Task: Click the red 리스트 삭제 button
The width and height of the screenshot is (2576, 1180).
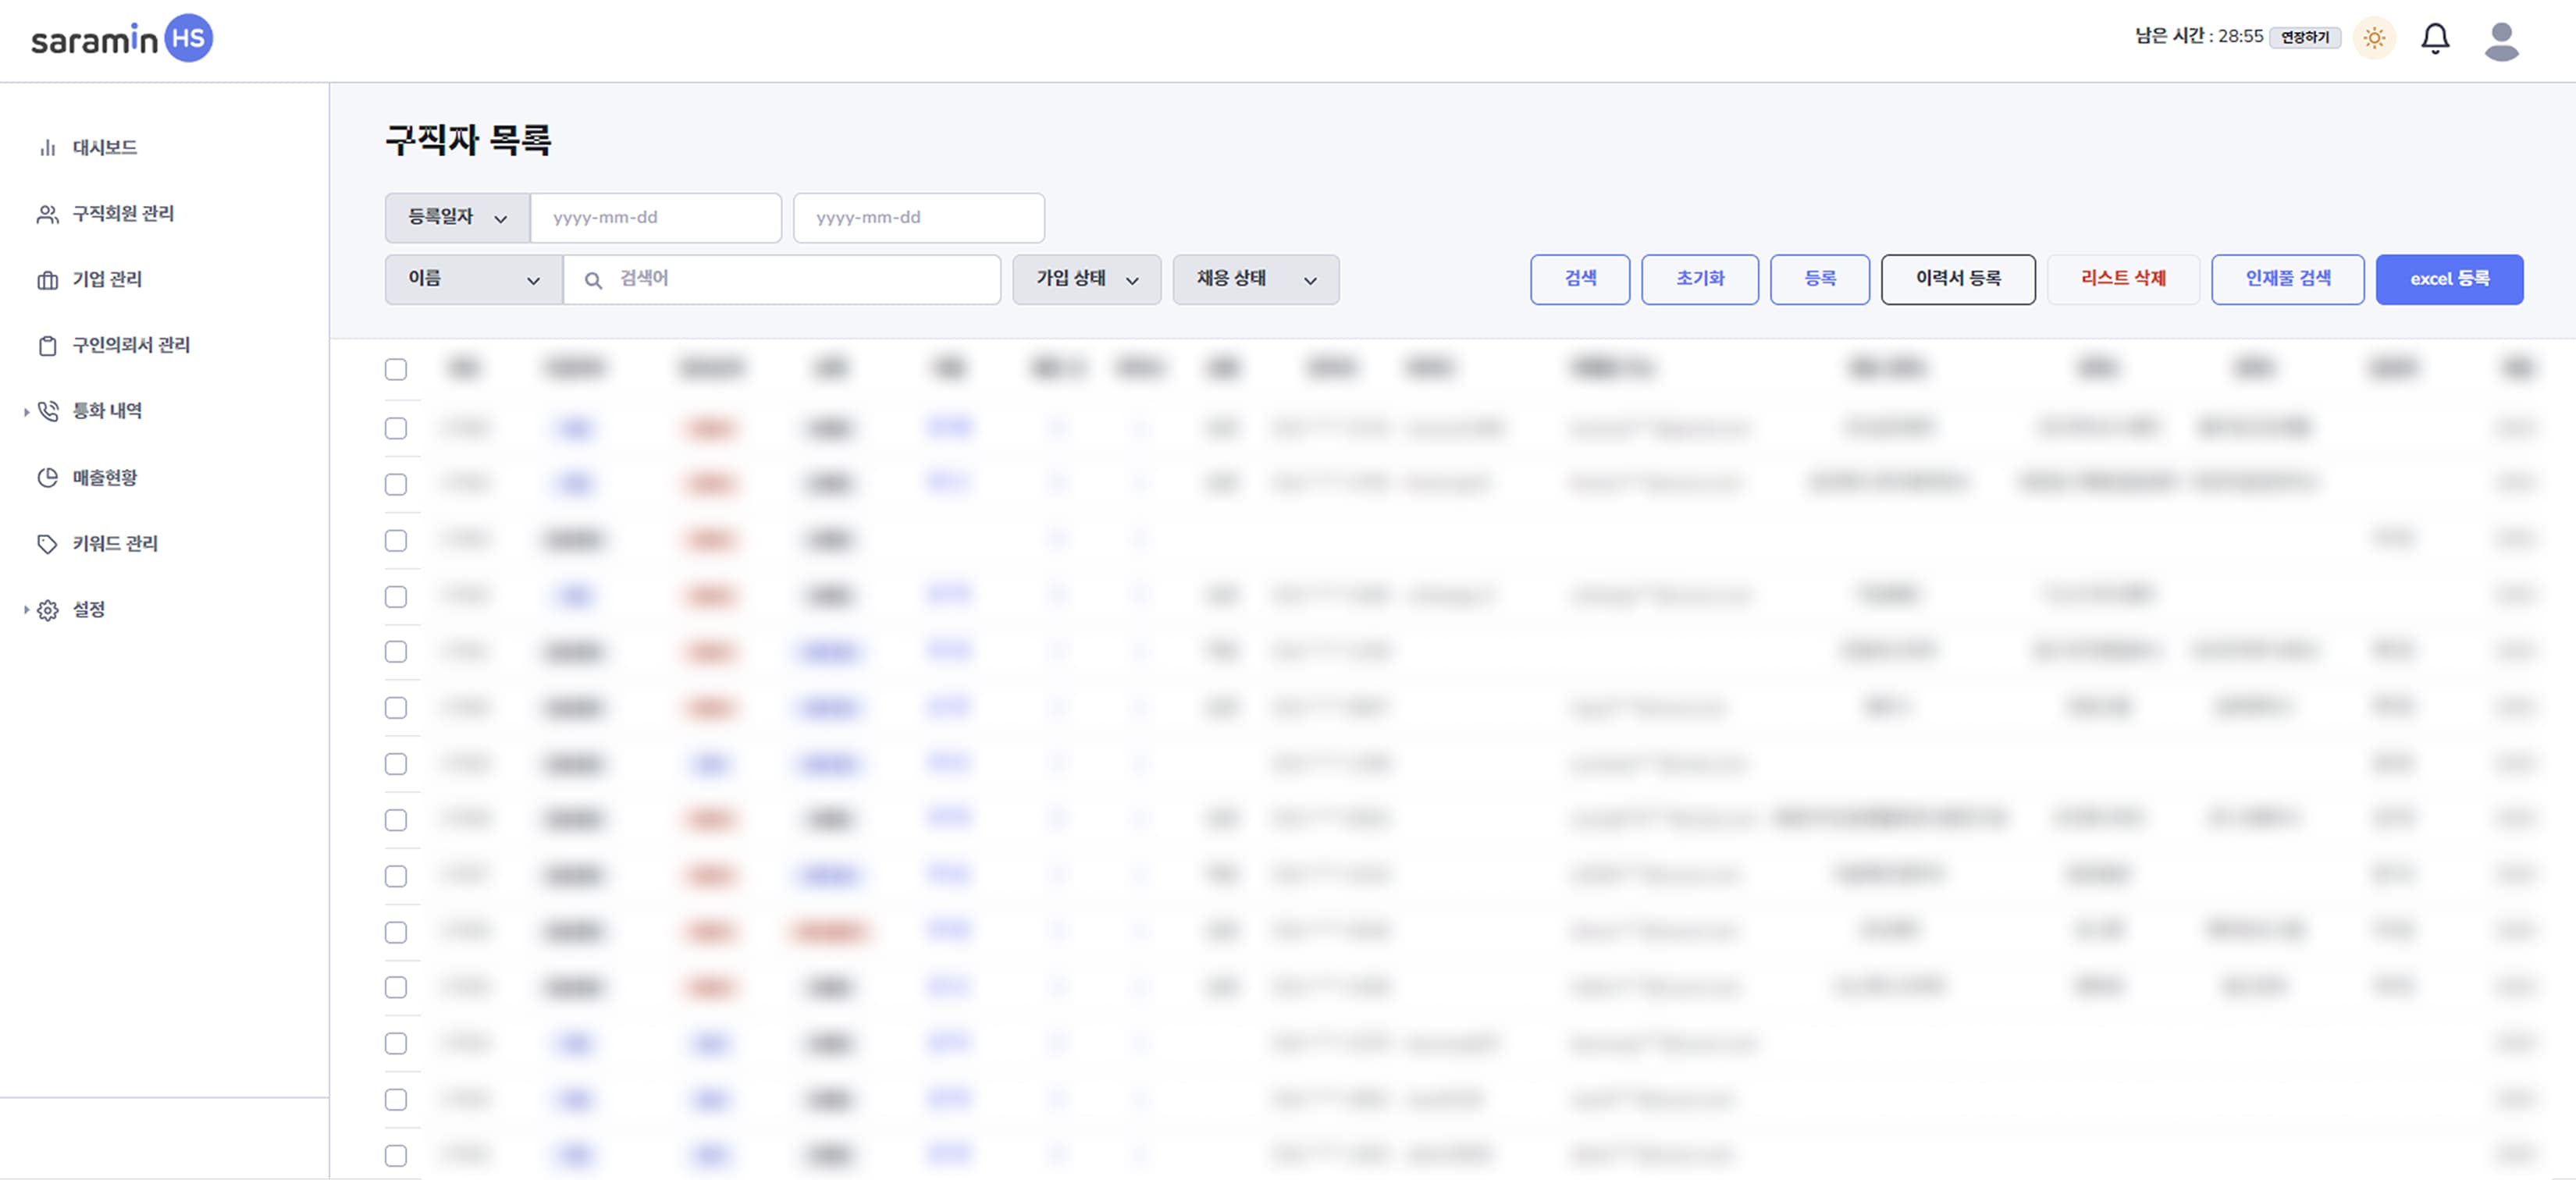Action: [2123, 280]
